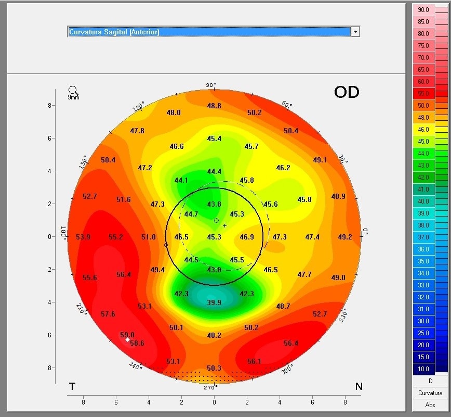Screen dimensions: 451x417
Task: Pick the 43.0 green scale swatch
Action: (x=423, y=166)
